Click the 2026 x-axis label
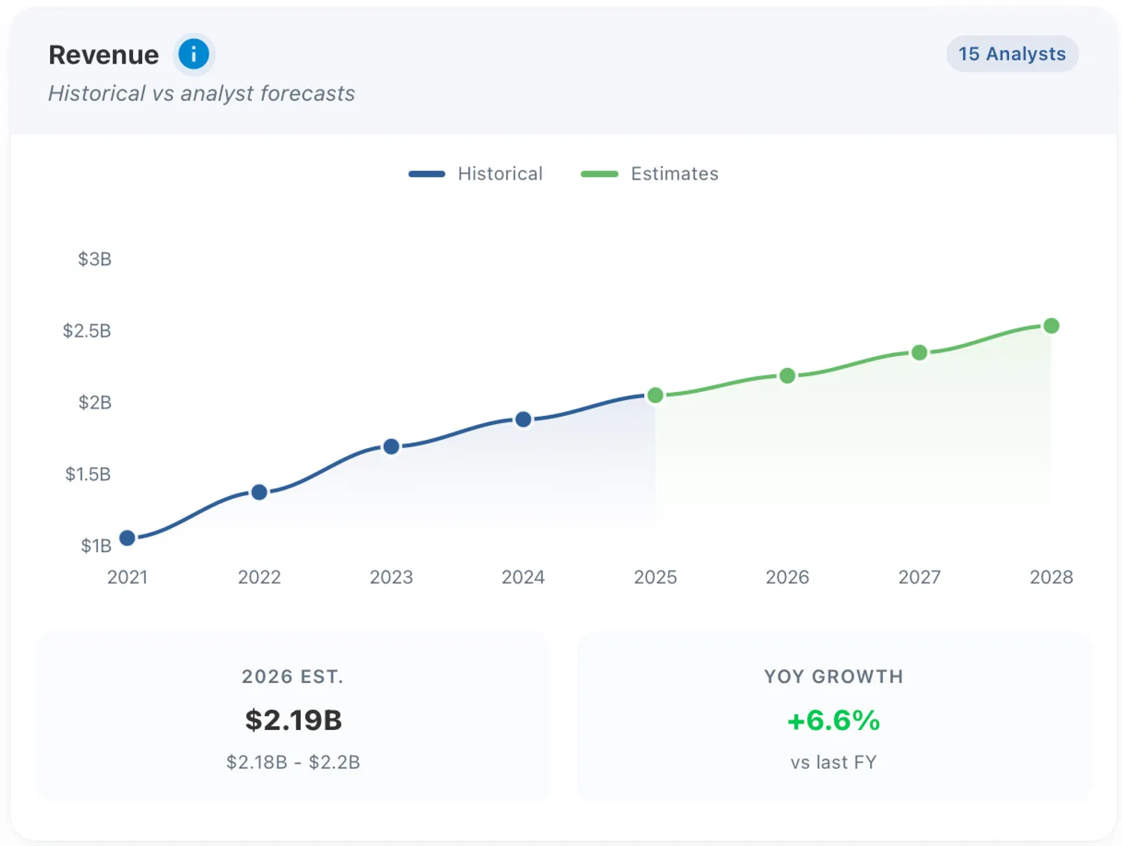1122x846 pixels. pos(788,577)
